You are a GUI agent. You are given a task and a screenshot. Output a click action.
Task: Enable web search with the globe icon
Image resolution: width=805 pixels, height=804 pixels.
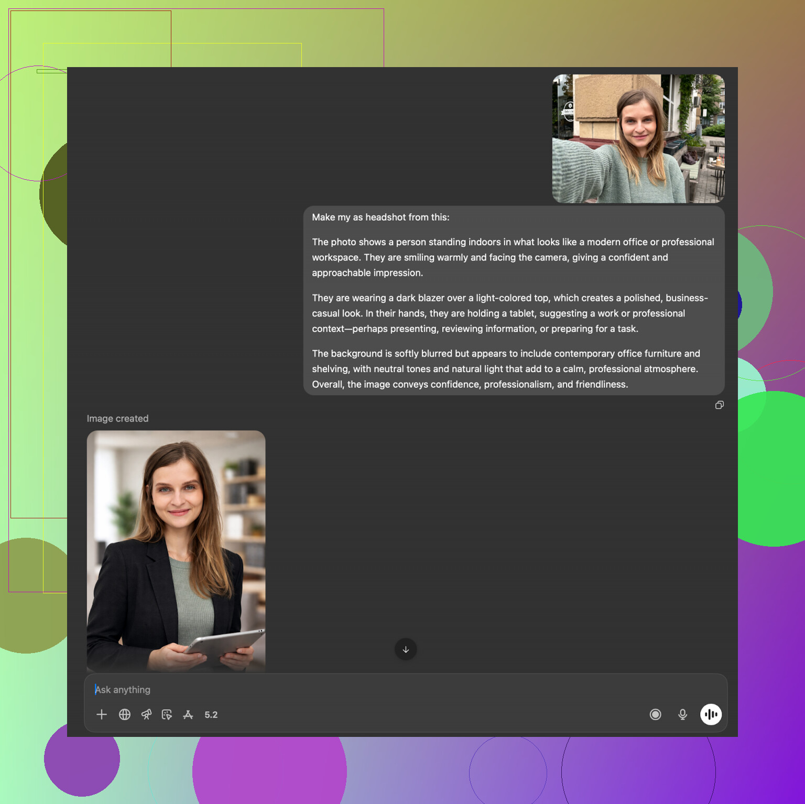pos(125,714)
